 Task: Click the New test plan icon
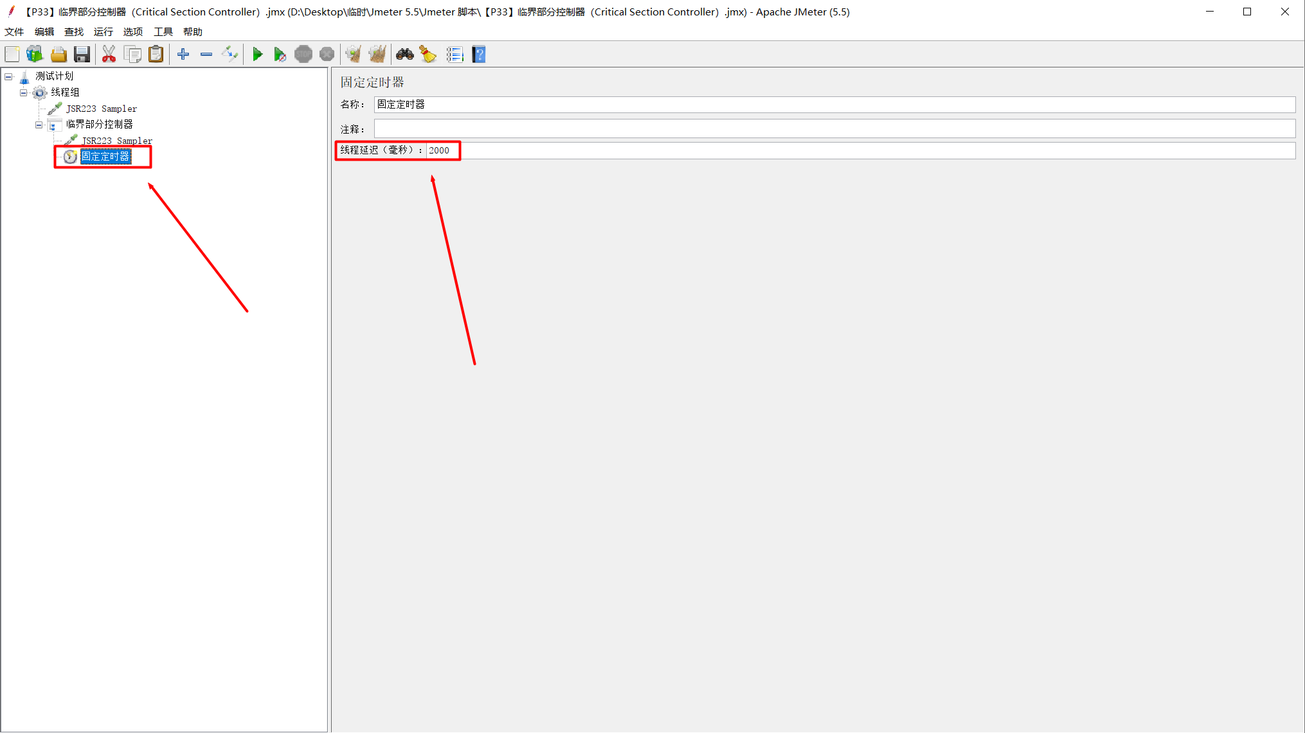pos(12,55)
